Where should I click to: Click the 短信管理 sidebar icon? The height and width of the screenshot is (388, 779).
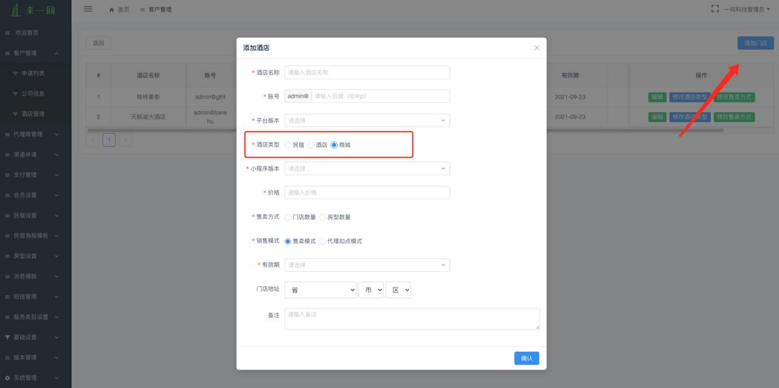(8, 297)
